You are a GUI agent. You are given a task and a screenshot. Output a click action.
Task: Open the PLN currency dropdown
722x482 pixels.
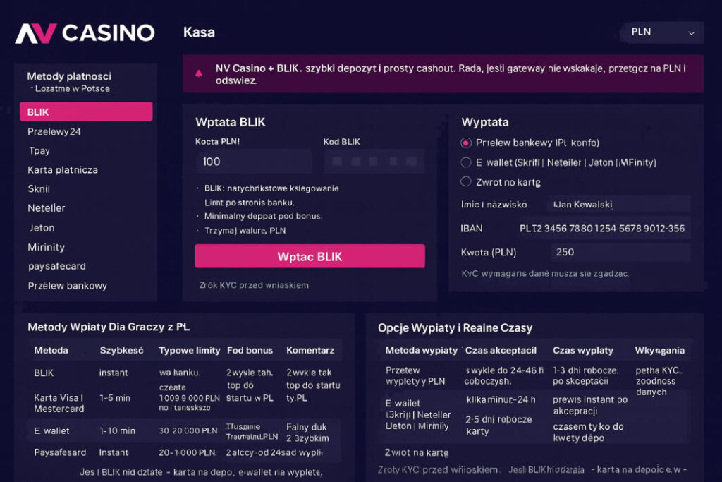coord(663,32)
